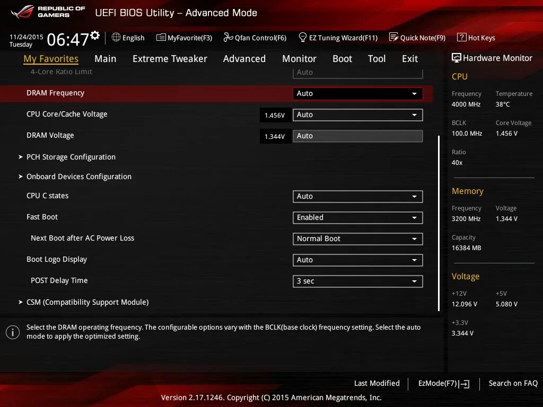Click the 3200 MHz memory frequency value
543x407 pixels.
click(x=466, y=219)
